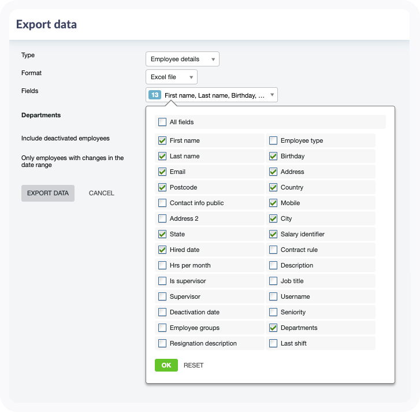Add the Last shift field
The image size is (420, 412).
[x=273, y=343]
